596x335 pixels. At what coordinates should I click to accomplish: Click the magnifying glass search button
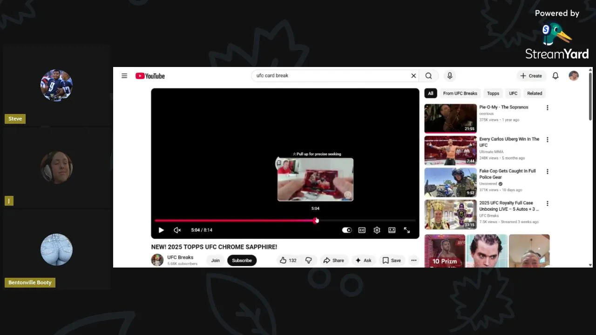428,76
